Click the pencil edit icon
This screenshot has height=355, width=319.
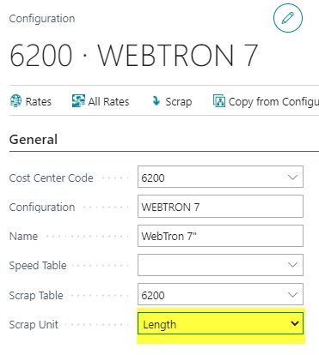[288, 18]
